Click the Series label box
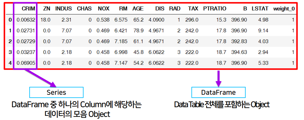This screenshot has width=304, height=120. pos(56,92)
